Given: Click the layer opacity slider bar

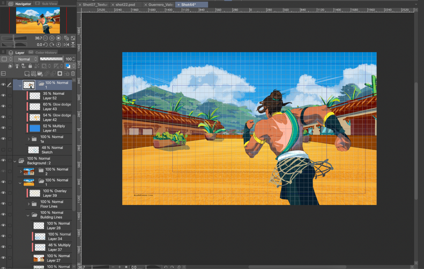Looking at the screenshot, I should pos(51,59).
